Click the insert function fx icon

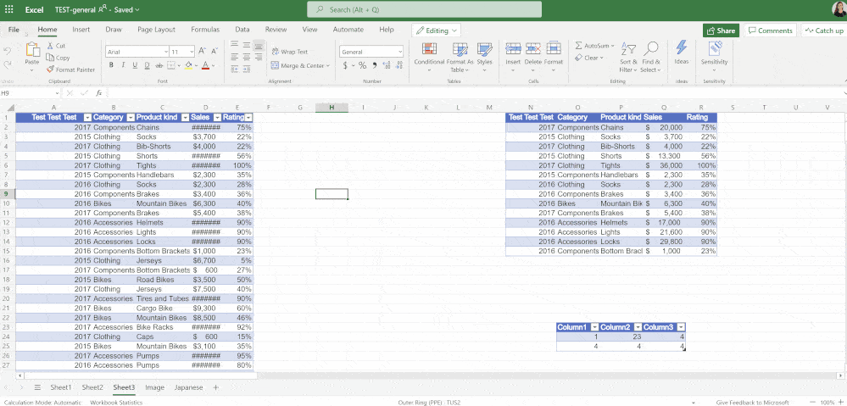click(x=99, y=93)
